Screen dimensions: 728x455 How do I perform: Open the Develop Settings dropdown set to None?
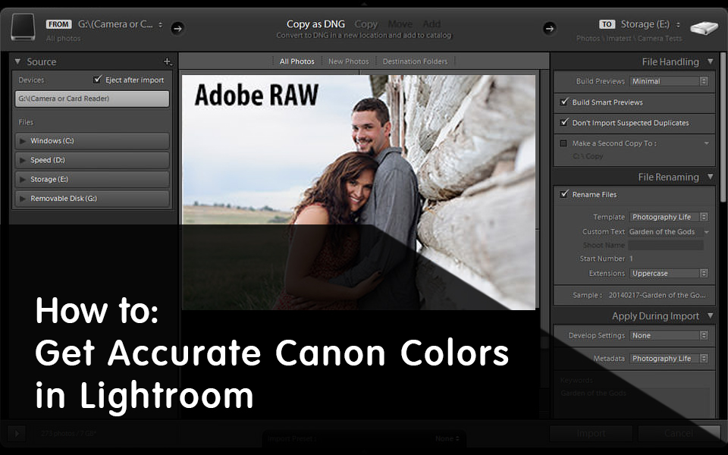coord(669,334)
